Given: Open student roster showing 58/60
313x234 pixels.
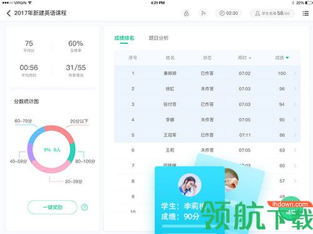Looking at the screenshot, I should (272, 13).
